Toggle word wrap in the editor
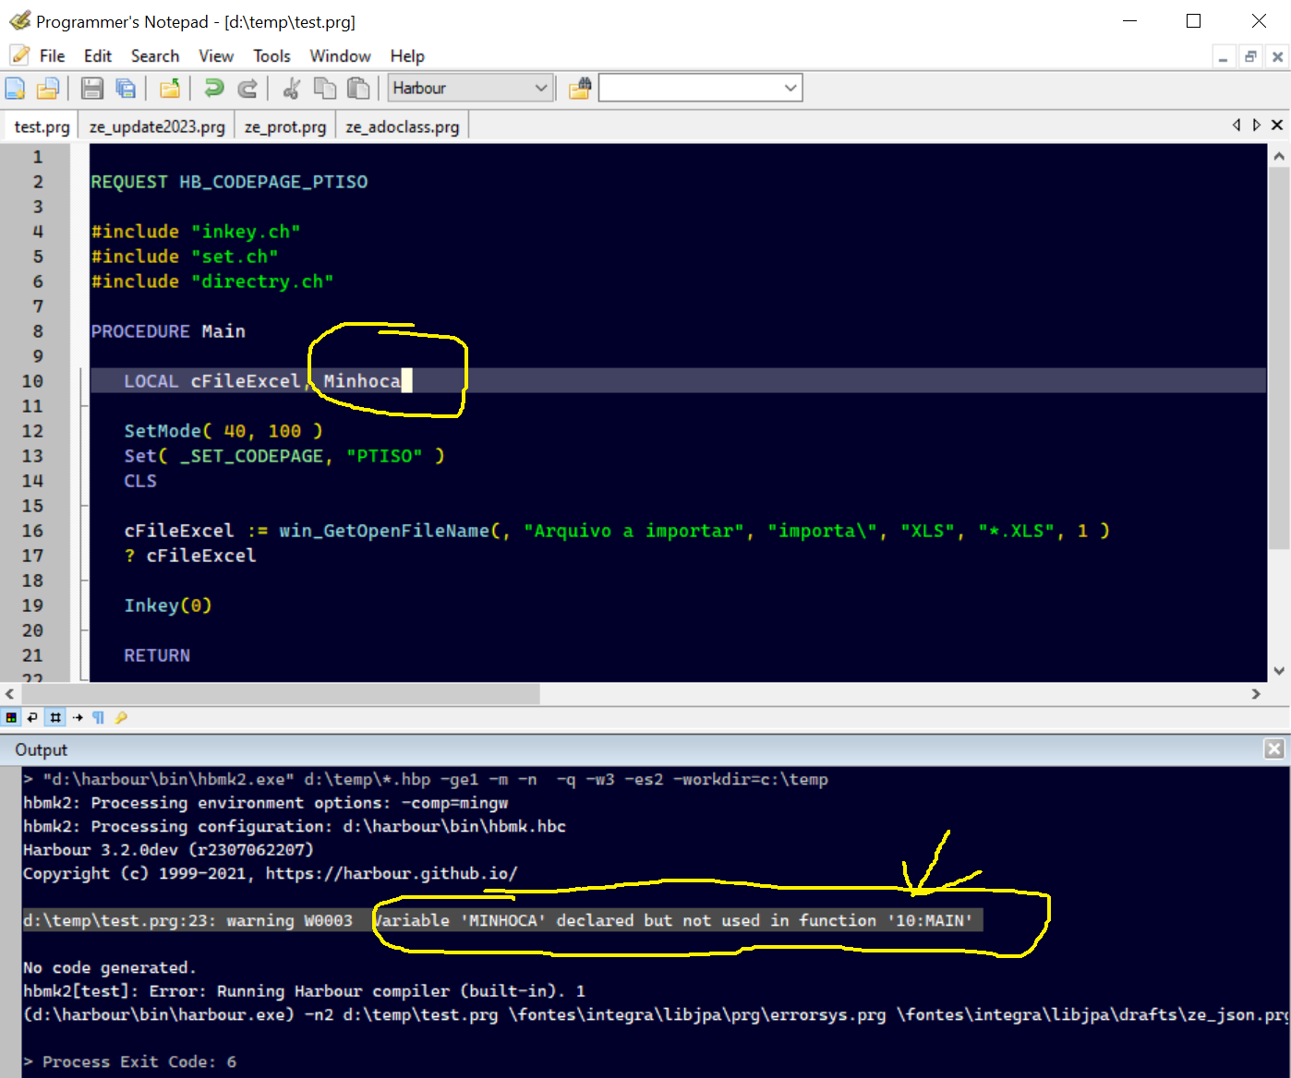The width and height of the screenshot is (1291, 1078). (x=32, y=717)
